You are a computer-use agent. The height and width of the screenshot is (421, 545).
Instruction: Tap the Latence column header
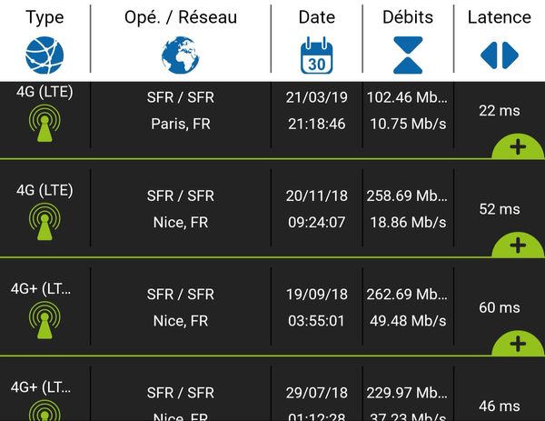[x=499, y=17]
